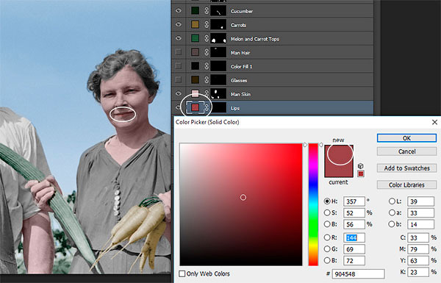Image resolution: width=441 pixels, height=283 pixels.
Task: Toggle visibility of the Lips layer
Action: [178, 107]
